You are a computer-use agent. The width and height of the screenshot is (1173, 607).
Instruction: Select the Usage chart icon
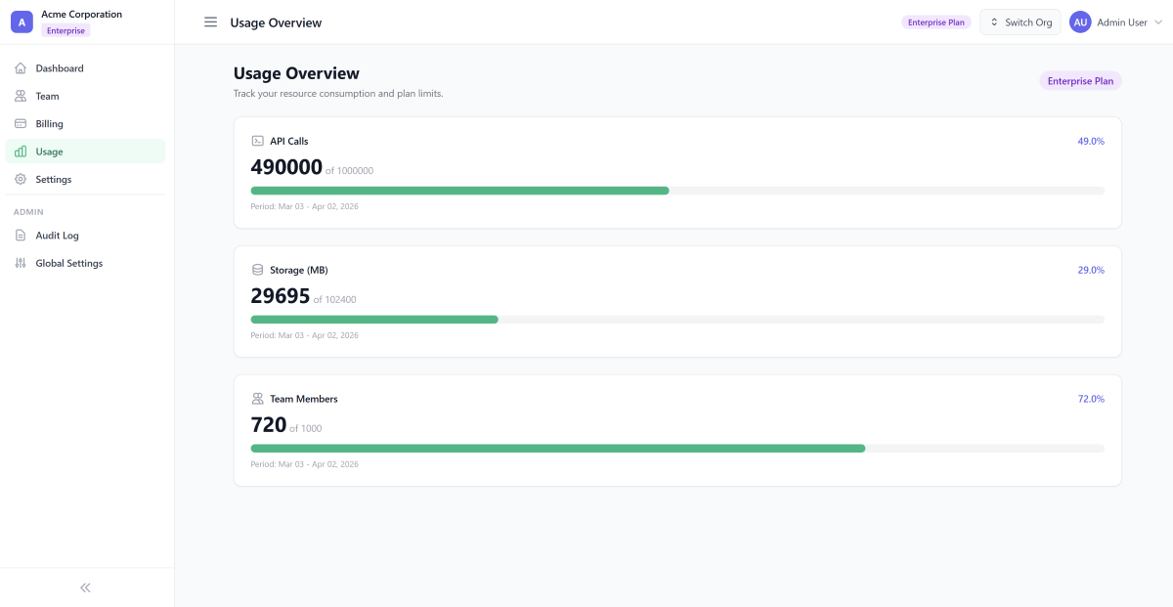(21, 152)
